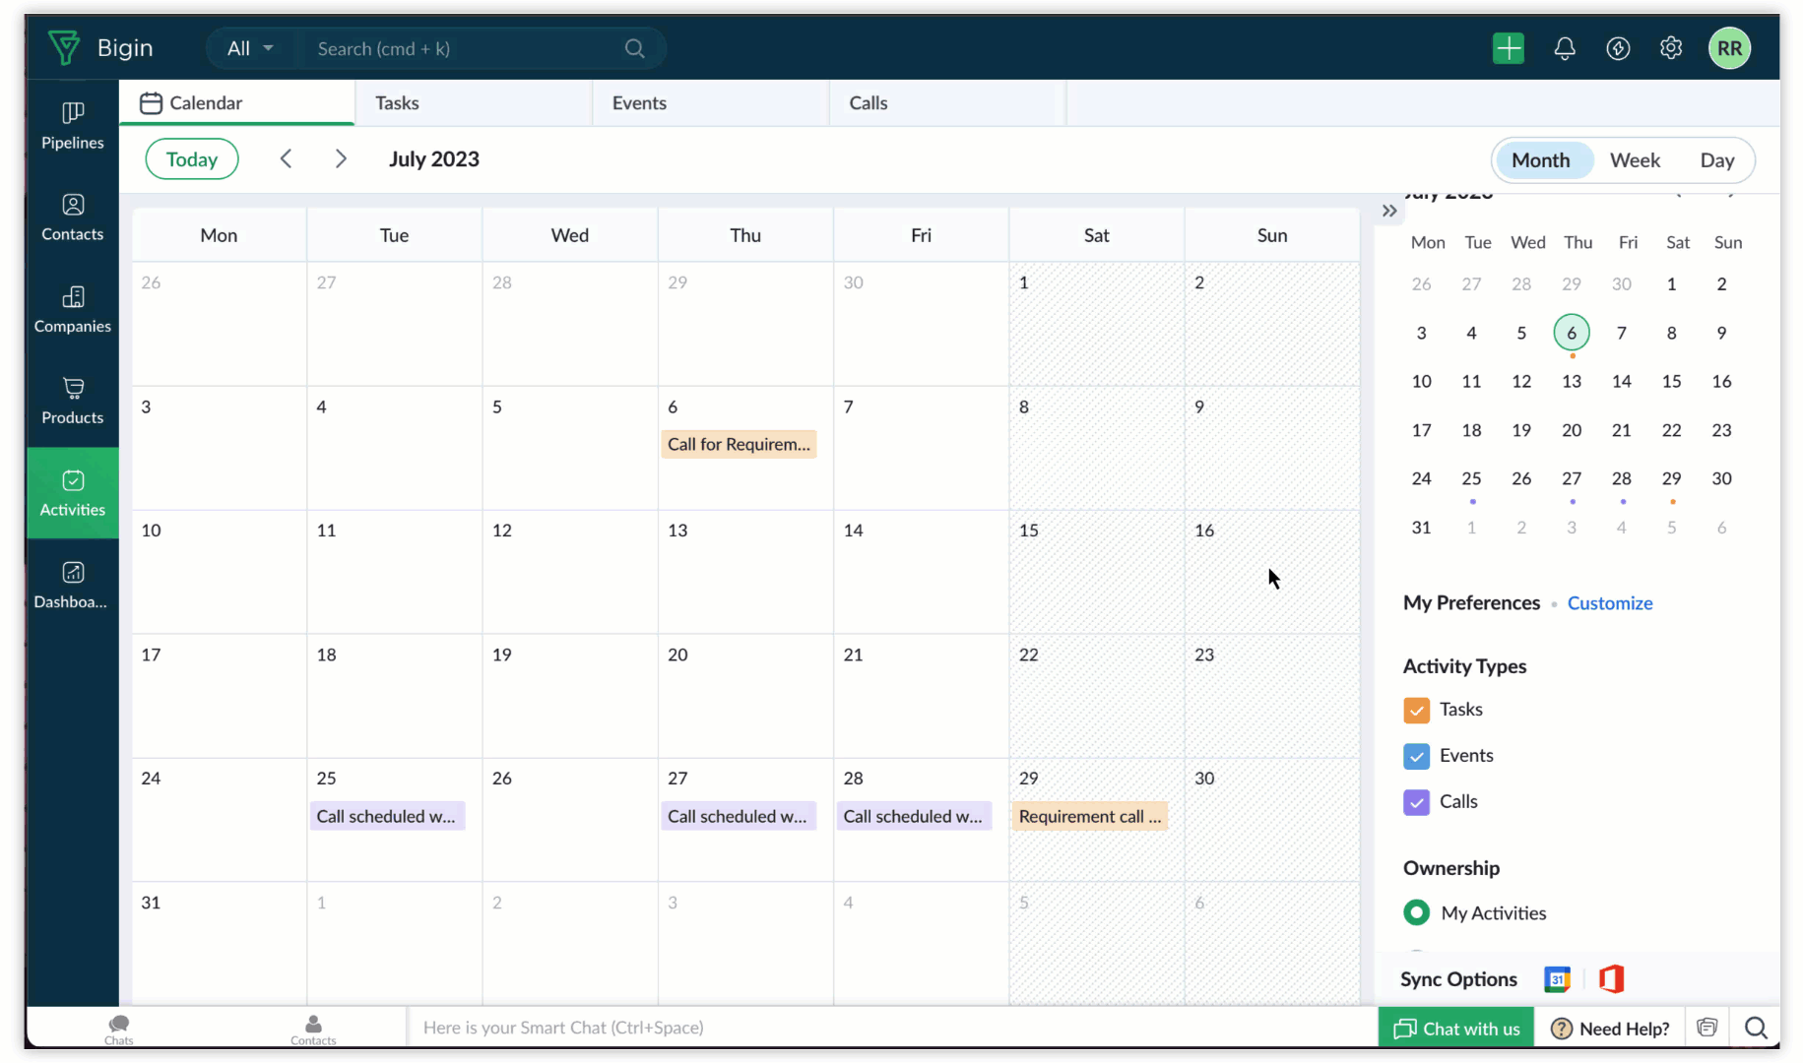Open Contacts in bottom bar
Image resolution: width=1803 pixels, height=1063 pixels.
[x=313, y=1029]
